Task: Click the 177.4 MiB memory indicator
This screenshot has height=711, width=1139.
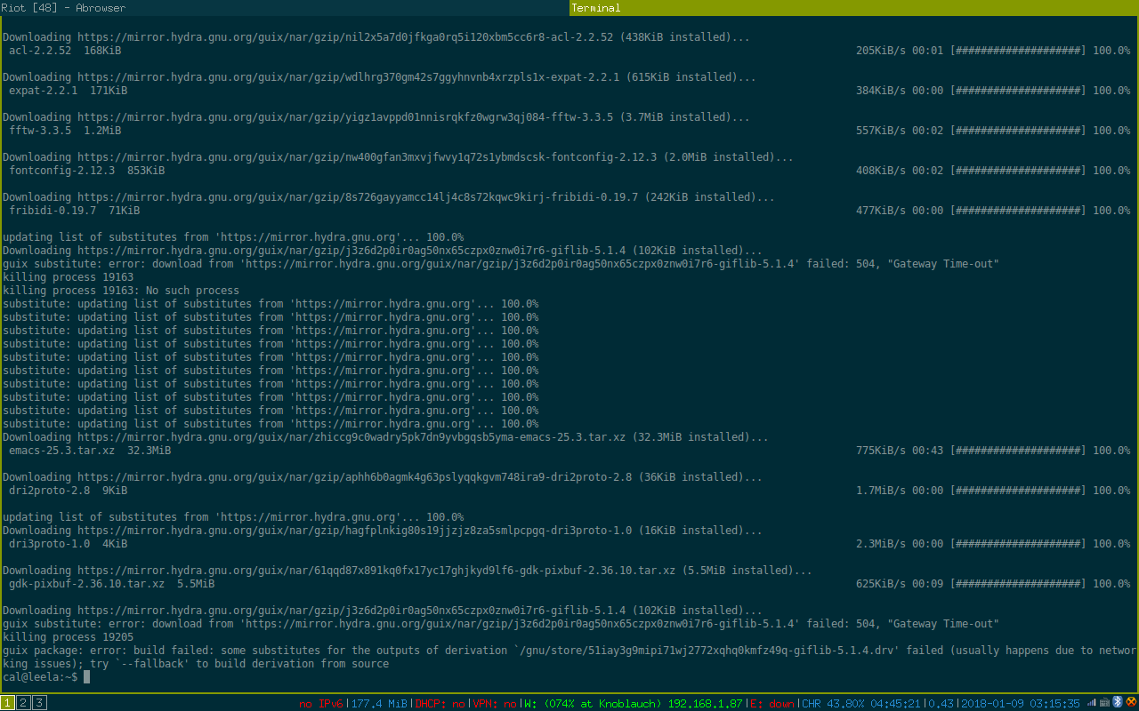Action: pyautogui.click(x=378, y=704)
